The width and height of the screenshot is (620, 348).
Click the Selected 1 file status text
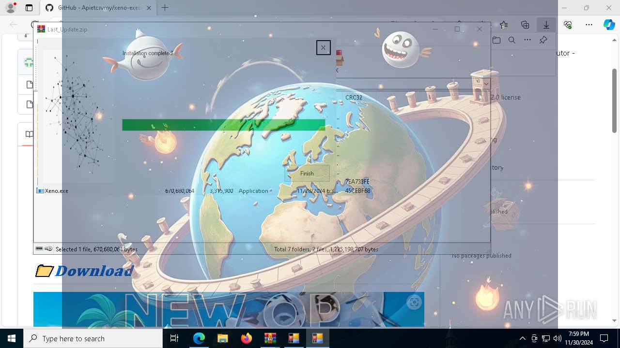tap(96, 249)
